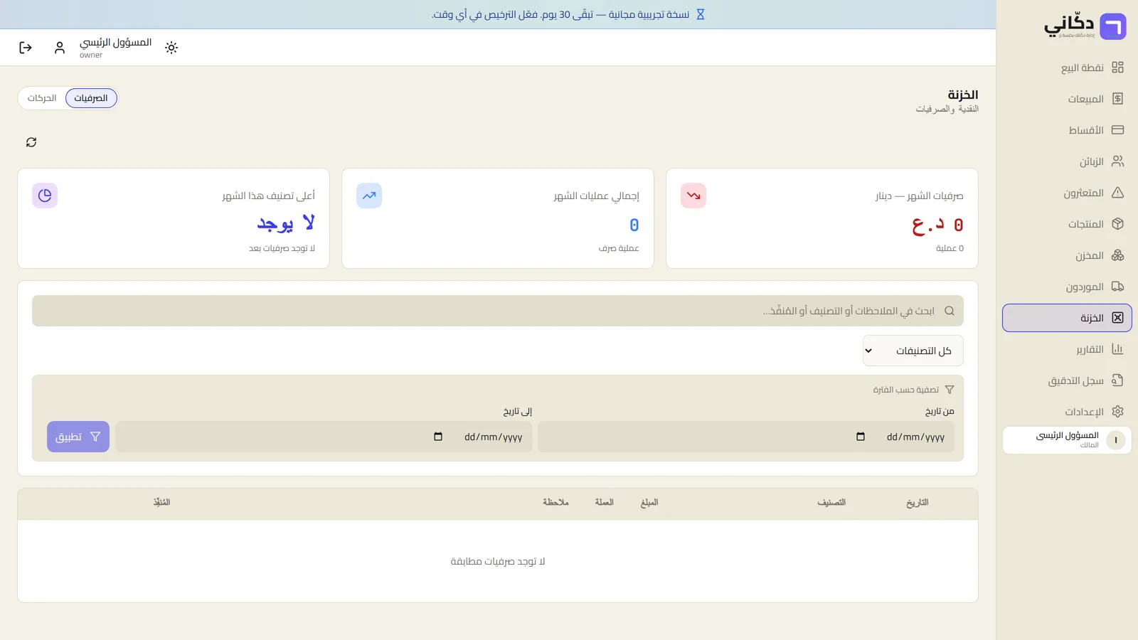Click the لا يوجد top category value
The image size is (1138, 640).
pos(286,223)
